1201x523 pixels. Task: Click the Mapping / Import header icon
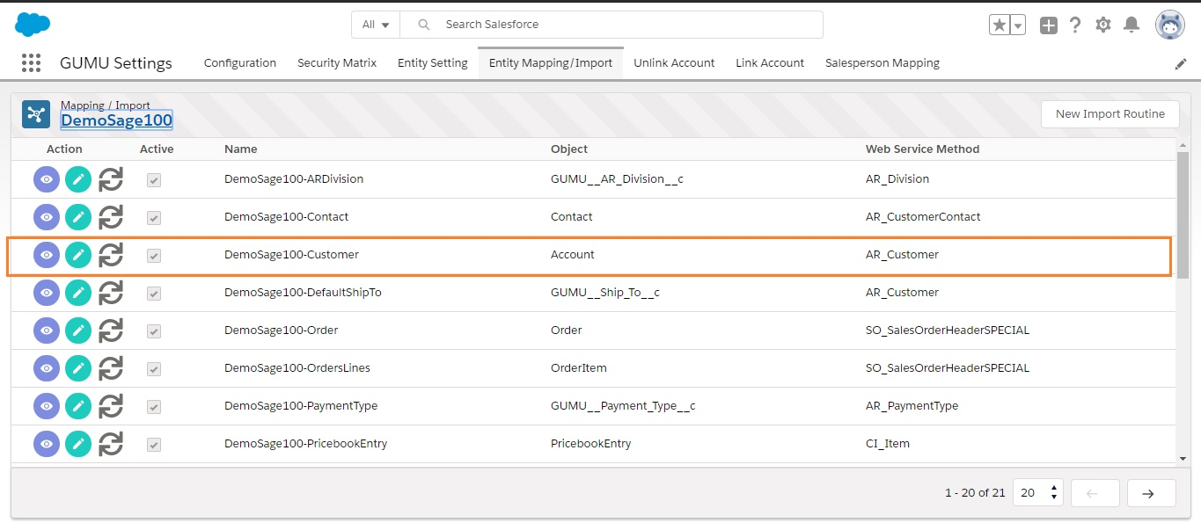point(36,113)
